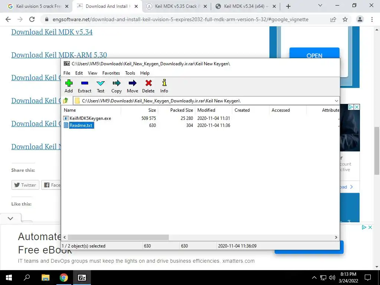Screen dimensions: 380x285
Task: Switch to Keil MDK v5.35 Crack tab
Action: tap(176, 7)
